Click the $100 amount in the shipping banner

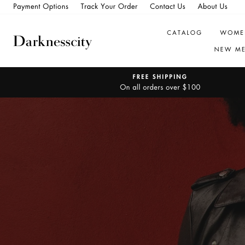192,87
